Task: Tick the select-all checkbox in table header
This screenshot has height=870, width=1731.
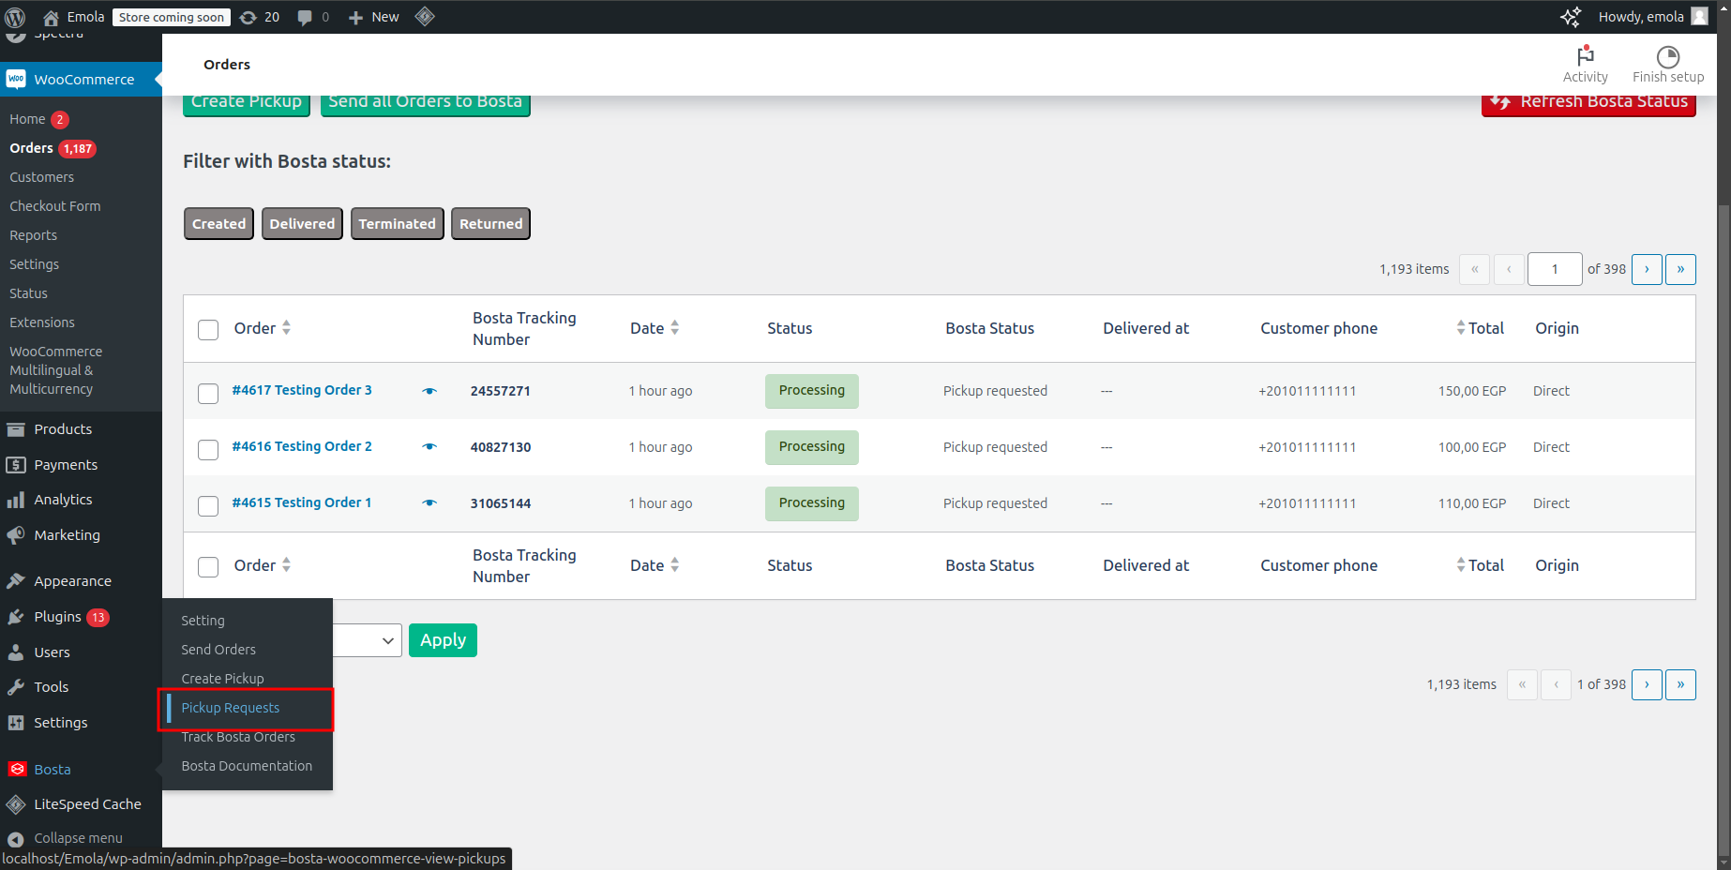Action: coord(208,330)
